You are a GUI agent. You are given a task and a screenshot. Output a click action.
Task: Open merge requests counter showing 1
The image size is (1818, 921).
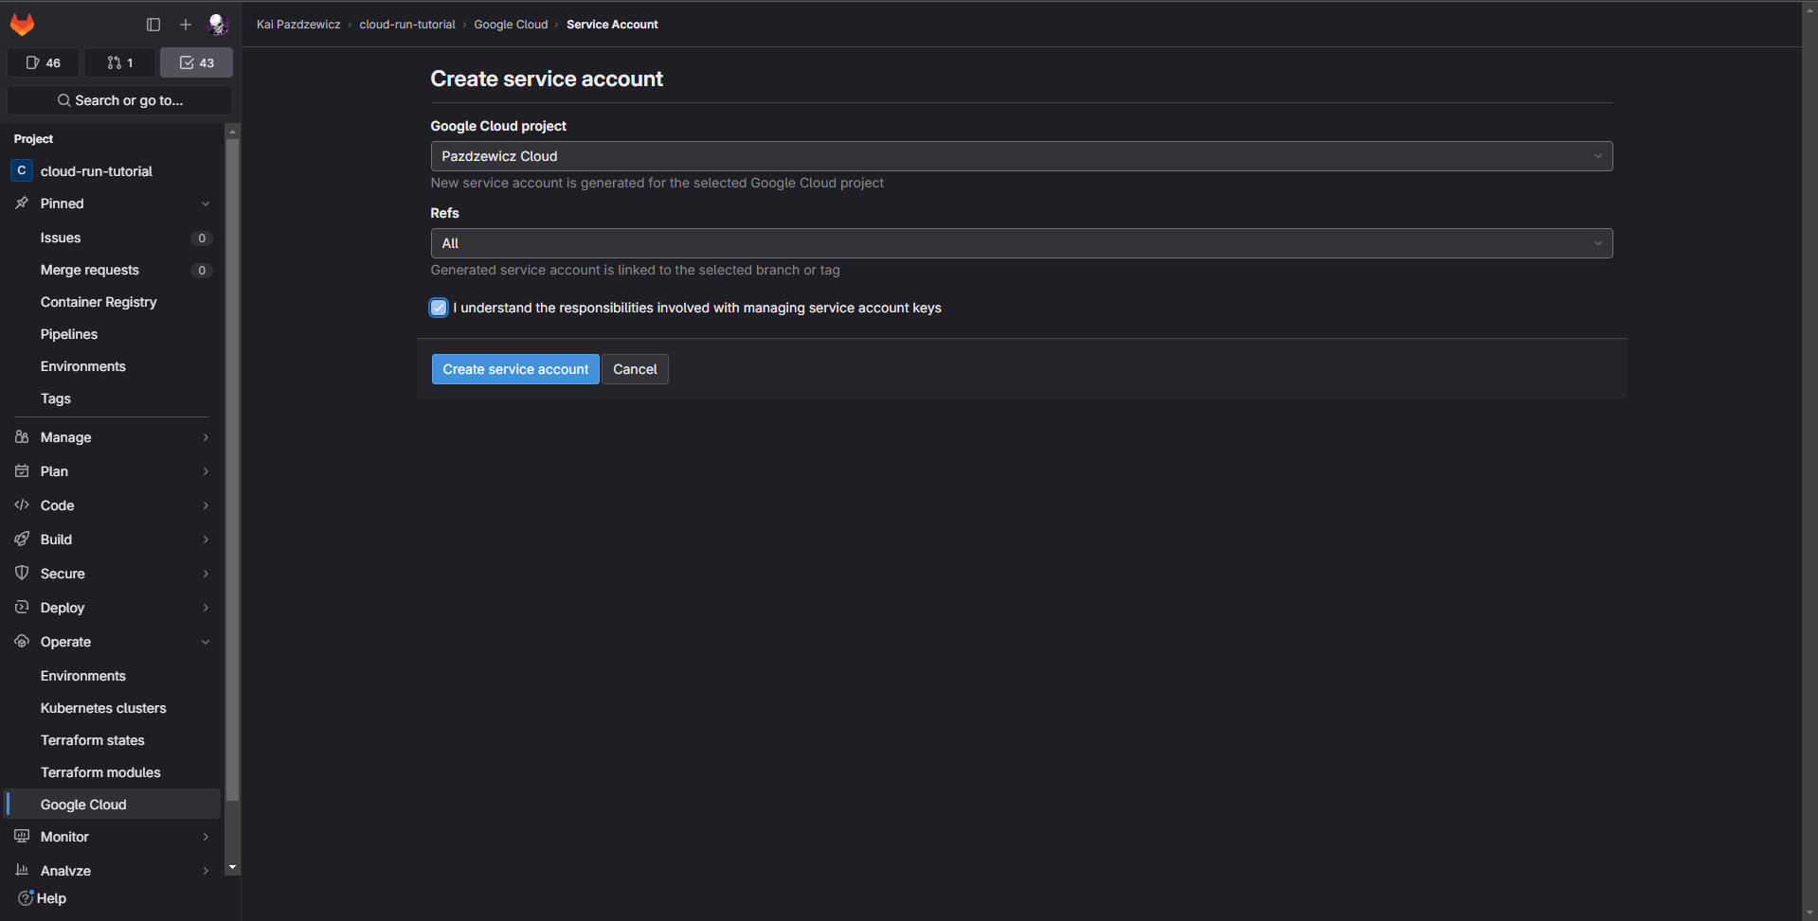[120, 62]
